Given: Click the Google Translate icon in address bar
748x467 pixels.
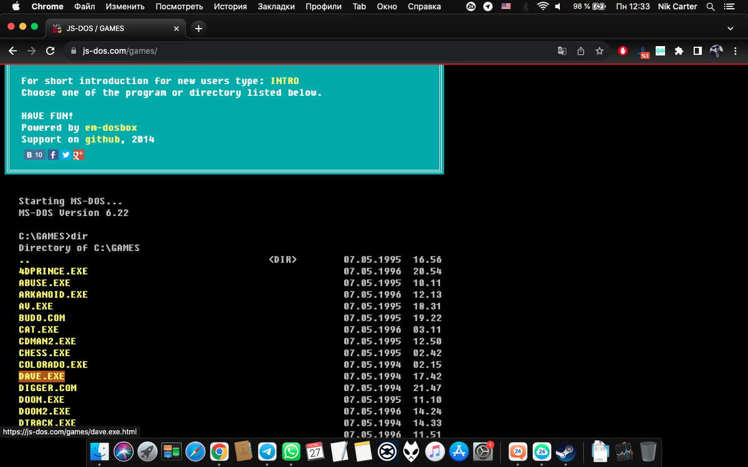Looking at the screenshot, I should (x=562, y=51).
